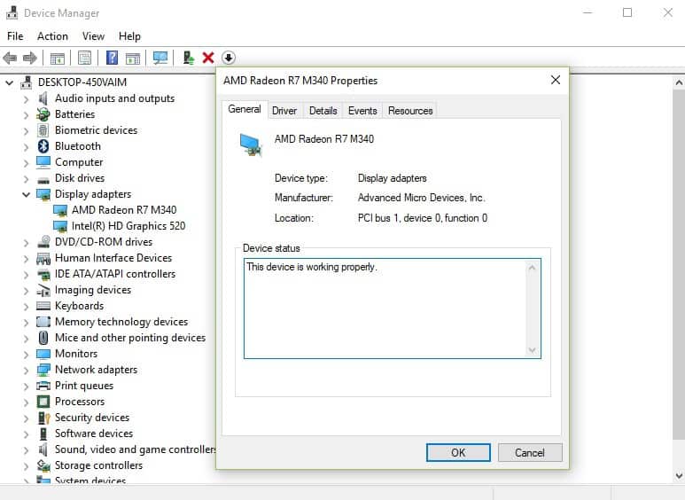Click the Human Interface Devices icon
The image size is (685, 500).
click(x=43, y=258)
